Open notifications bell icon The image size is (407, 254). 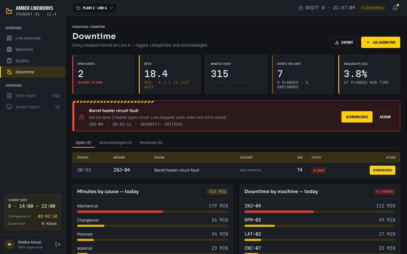(395, 8)
